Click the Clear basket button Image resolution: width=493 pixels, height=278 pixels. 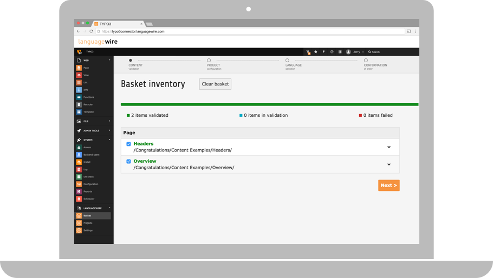[215, 84]
